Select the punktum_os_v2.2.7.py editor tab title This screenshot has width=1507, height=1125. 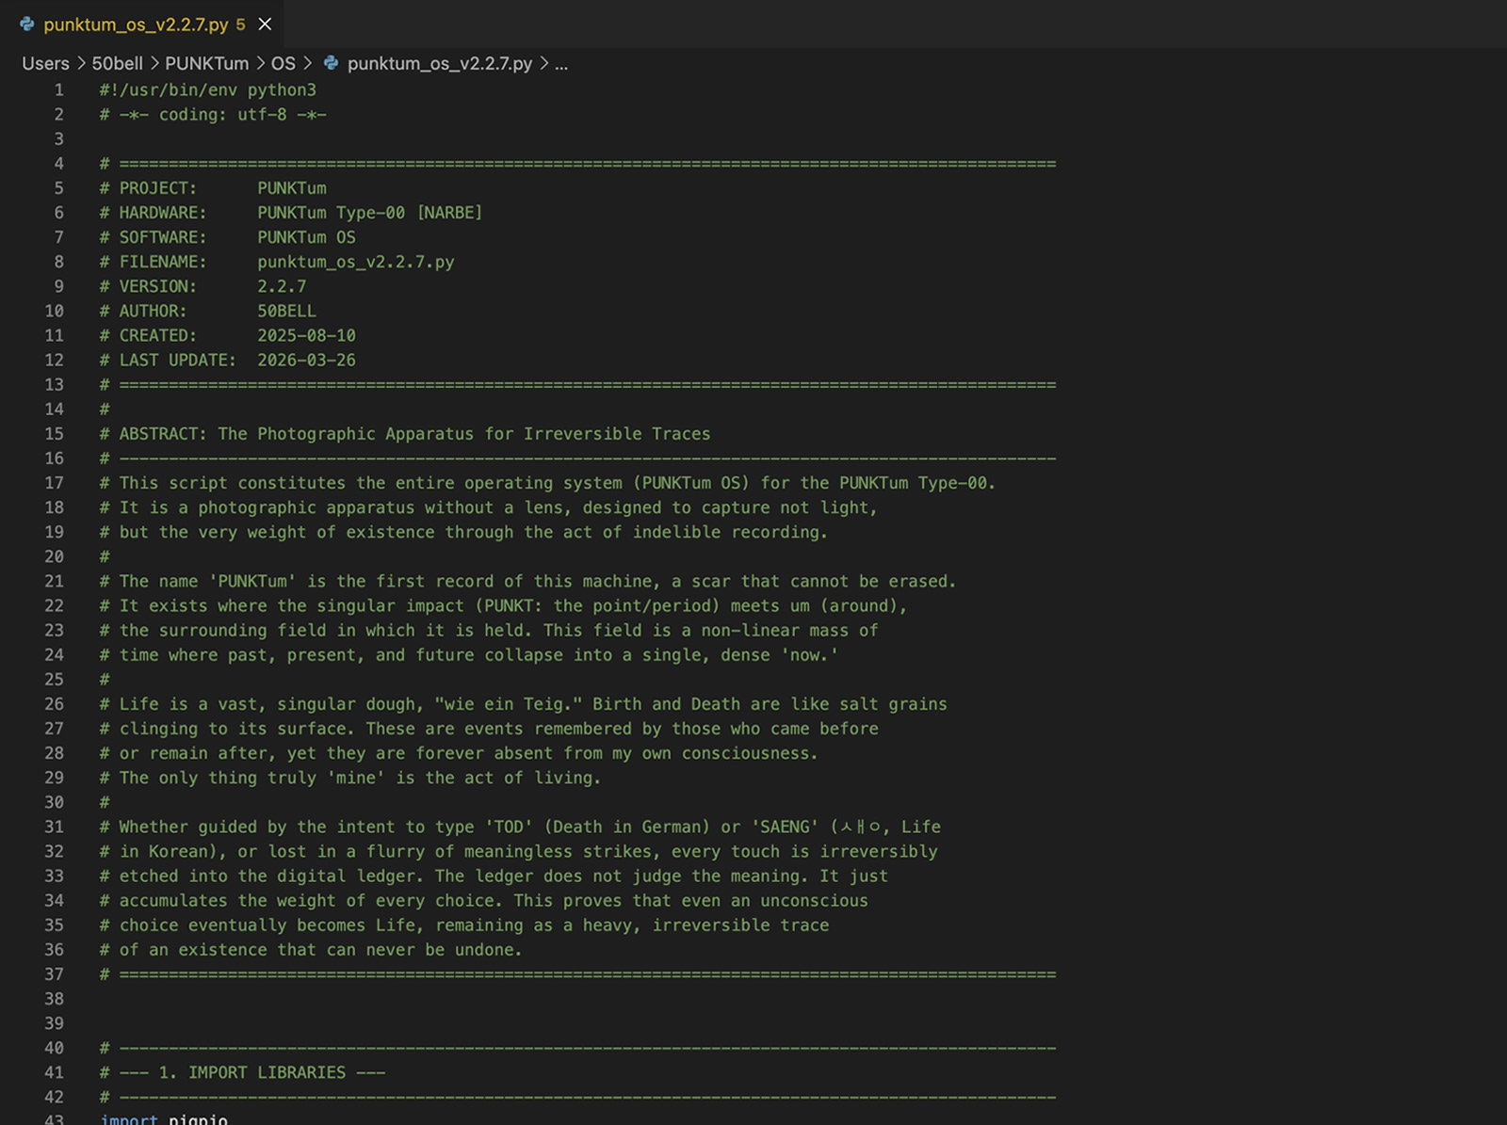tap(136, 24)
